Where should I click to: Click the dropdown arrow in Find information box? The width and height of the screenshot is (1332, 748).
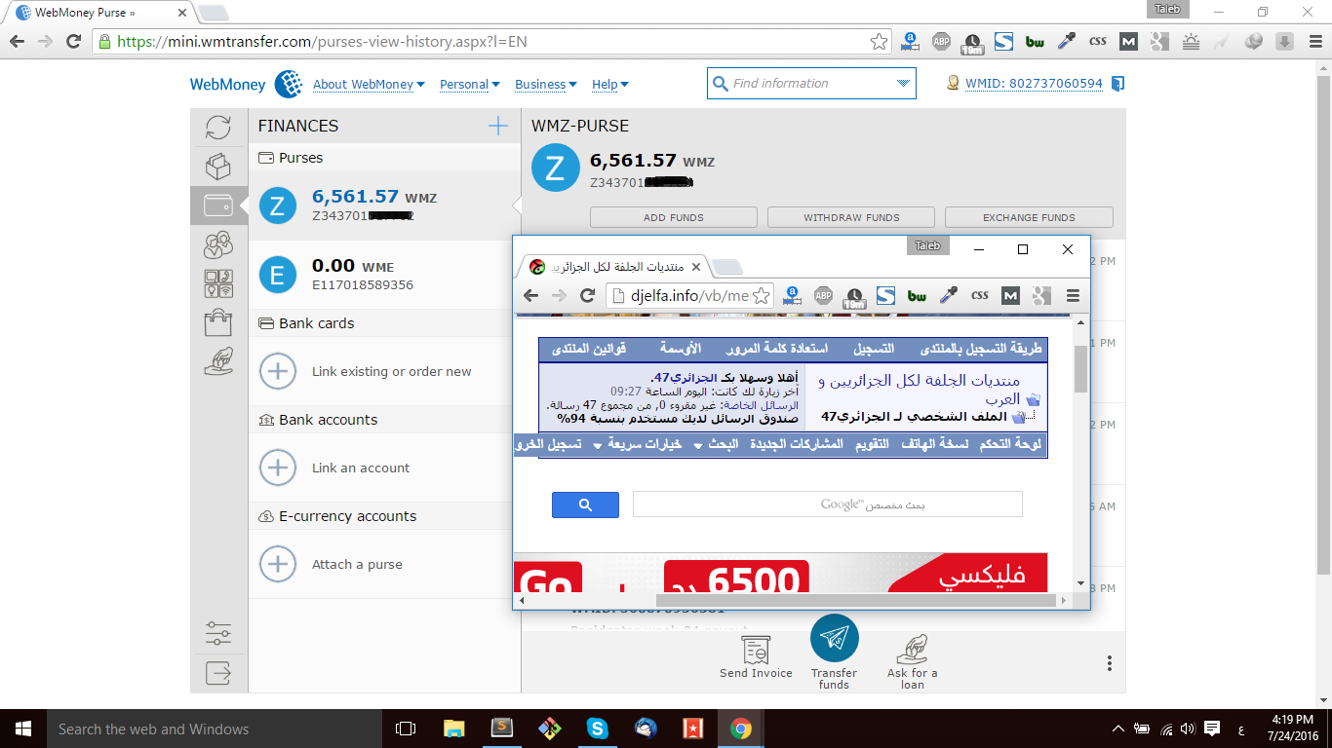tap(903, 84)
